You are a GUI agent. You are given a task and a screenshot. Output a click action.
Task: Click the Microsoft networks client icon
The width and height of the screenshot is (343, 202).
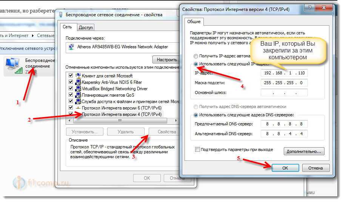tap(78, 76)
